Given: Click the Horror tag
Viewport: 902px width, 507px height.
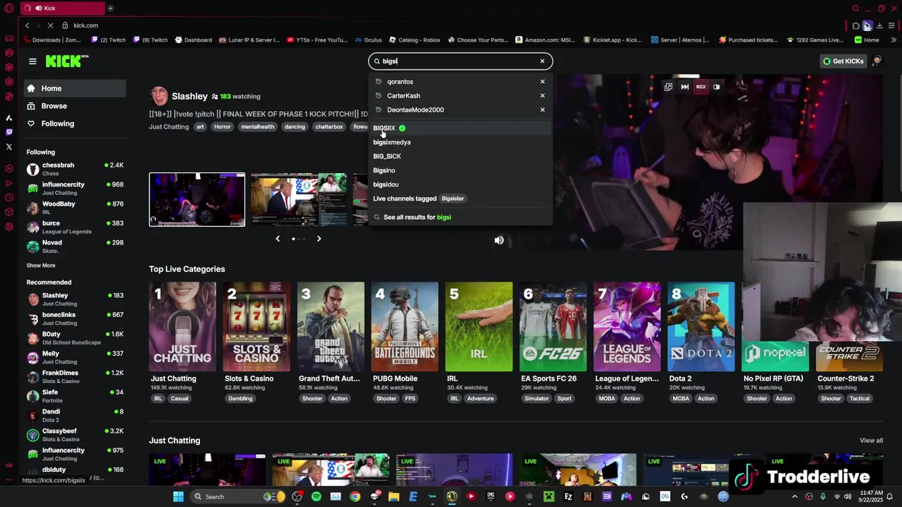Looking at the screenshot, I should tap(222, 127).
